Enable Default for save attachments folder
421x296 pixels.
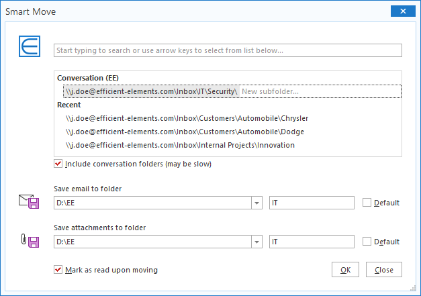367,242
